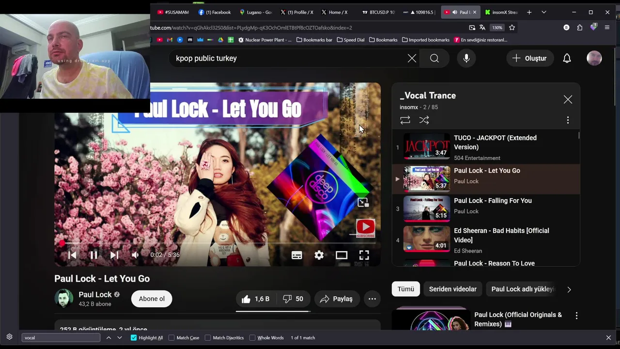Subscribe with the Abone ol button

coord(152,299)
